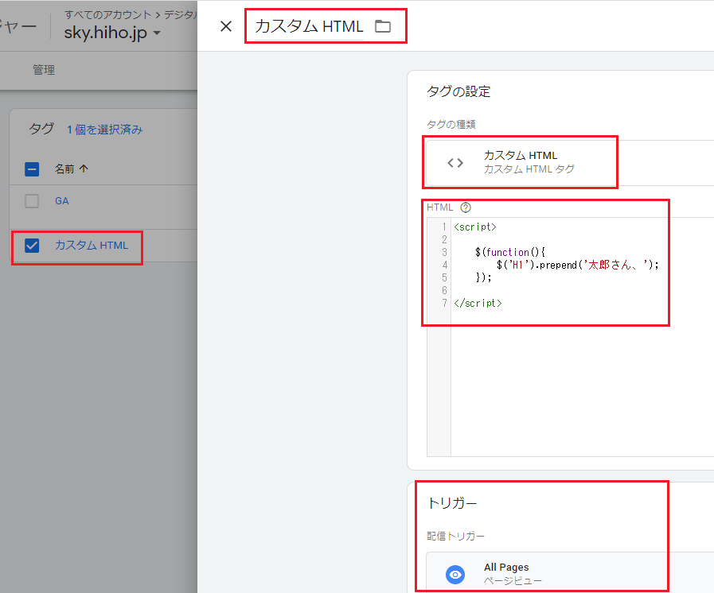Uncheck the カスタム HTML tag checkbox
The image size is (714, 593).
(x=32, y=245)
